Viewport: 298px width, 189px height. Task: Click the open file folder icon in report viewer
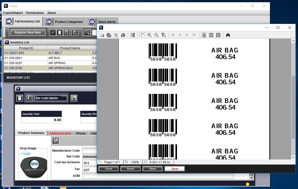click(x=102, y=35)
